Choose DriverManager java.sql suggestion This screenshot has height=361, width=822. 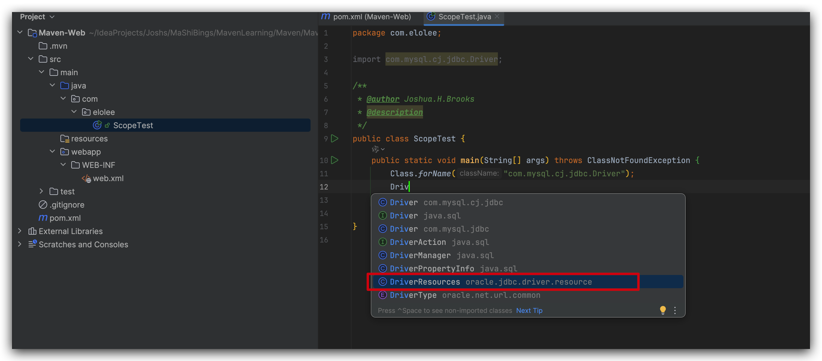pyautogui.click(x=528, y=255)
